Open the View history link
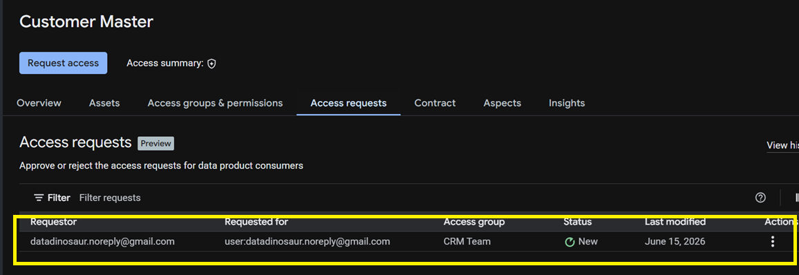 point(782,145)
